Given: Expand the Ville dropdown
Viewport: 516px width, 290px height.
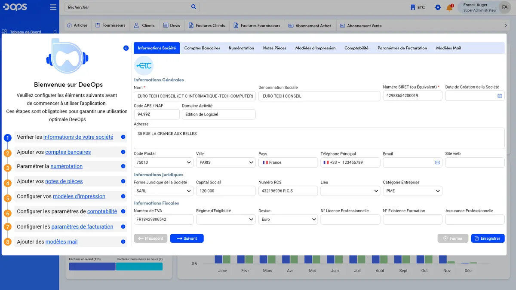Looking at the screenshot, I should [x=252, y=162].
